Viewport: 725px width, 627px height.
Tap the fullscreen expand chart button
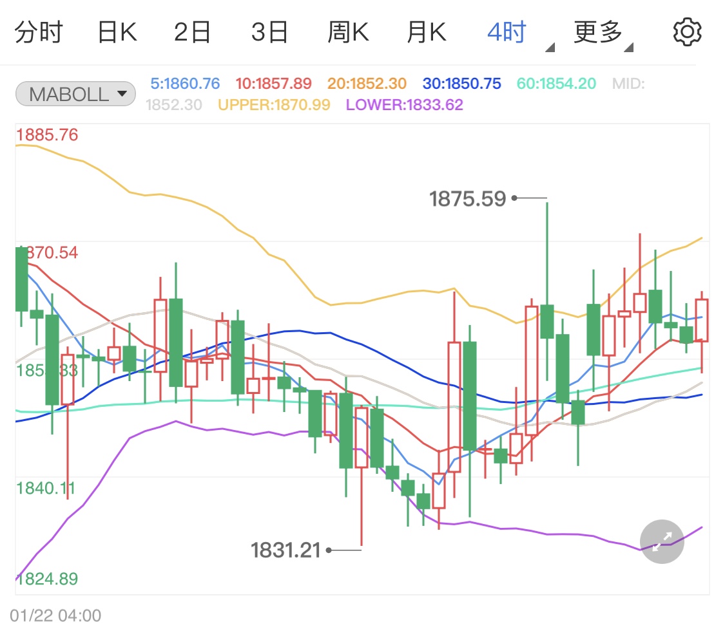(662, 541)
